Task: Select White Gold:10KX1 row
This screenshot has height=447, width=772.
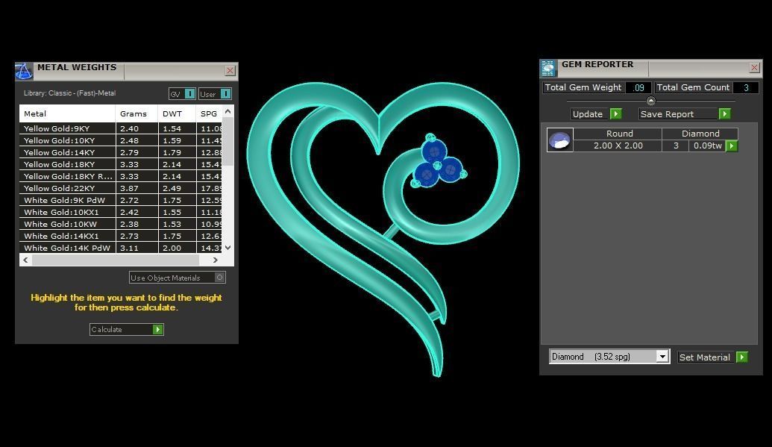Action: click(121, 212)
